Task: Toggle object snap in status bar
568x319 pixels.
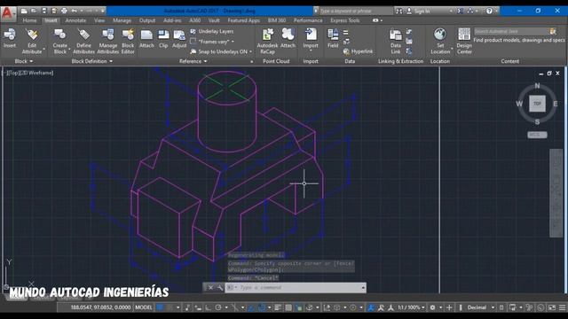Action: [x=262, y=307]
